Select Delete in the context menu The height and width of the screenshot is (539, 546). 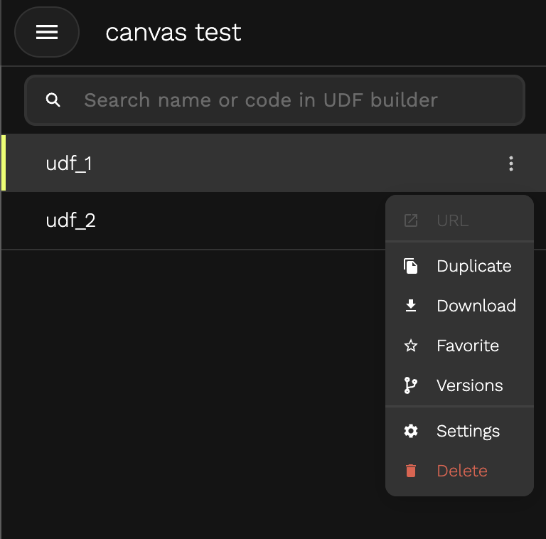point(459,471)
